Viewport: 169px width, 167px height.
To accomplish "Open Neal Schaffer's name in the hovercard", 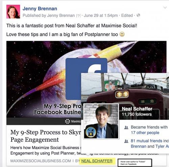I will pos(137,109).
